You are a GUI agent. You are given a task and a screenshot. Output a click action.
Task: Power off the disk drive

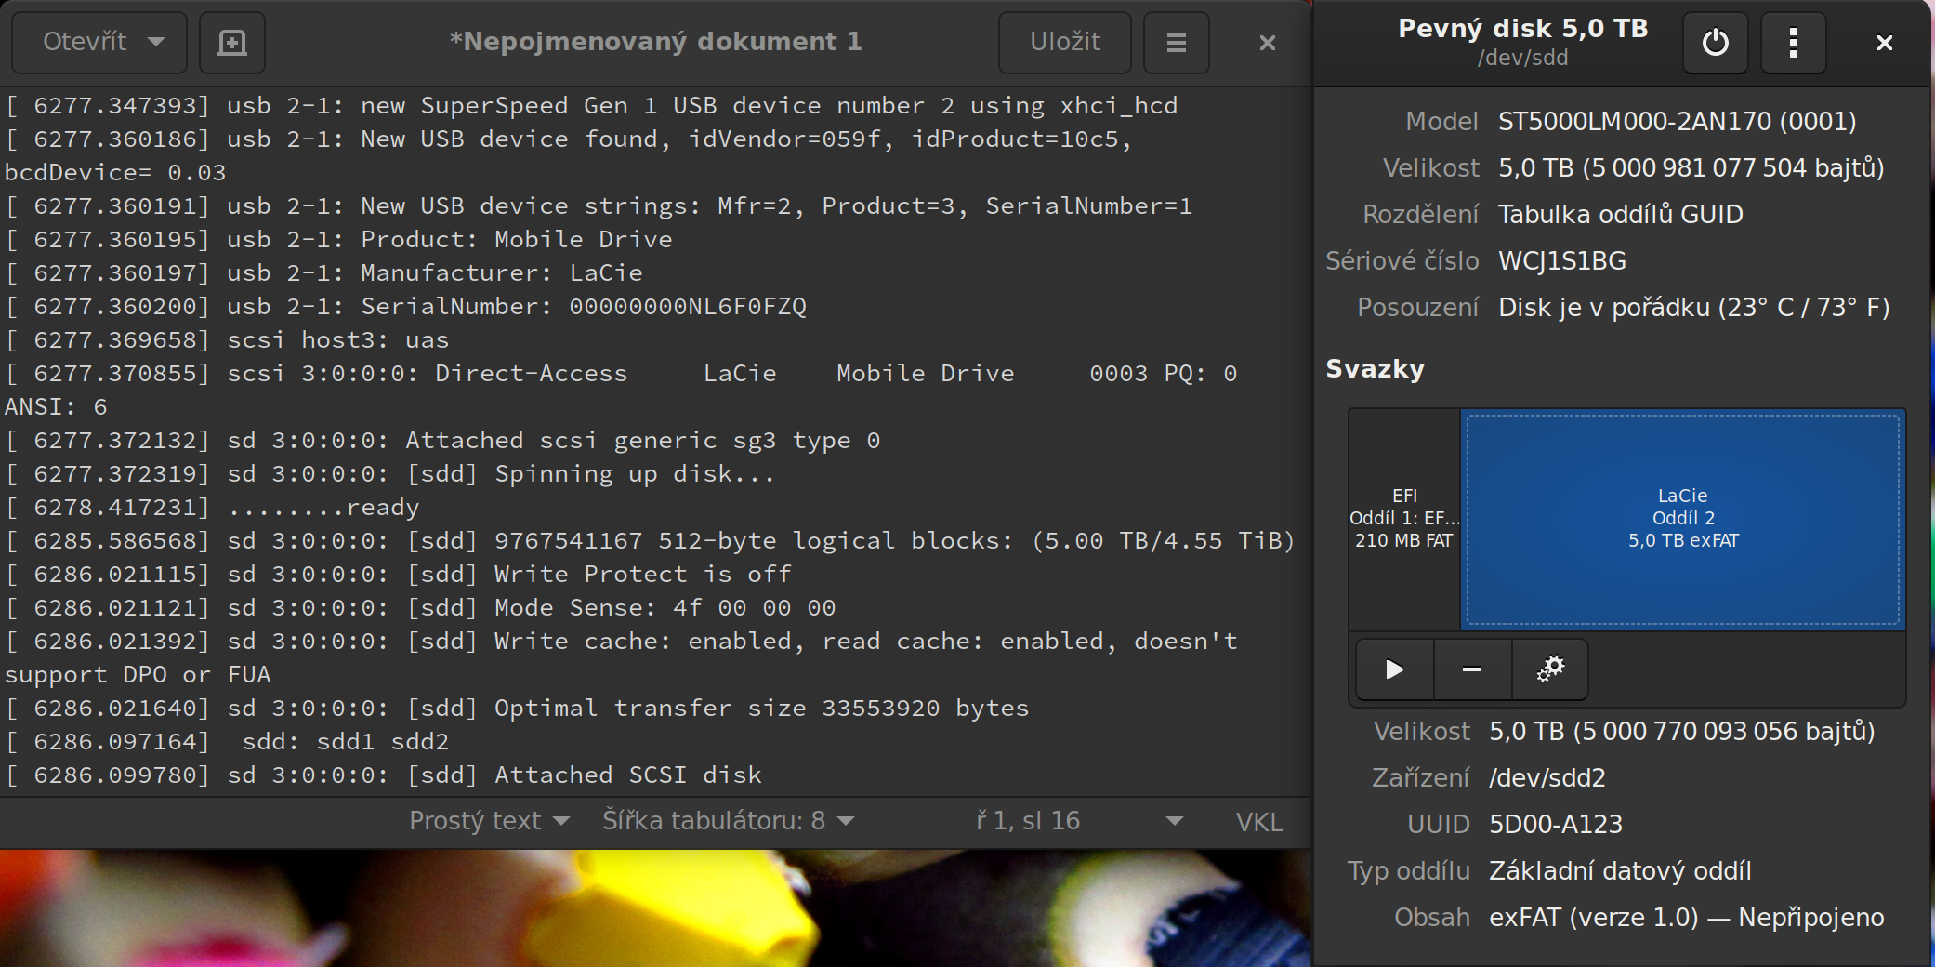tap(1716, 43)
